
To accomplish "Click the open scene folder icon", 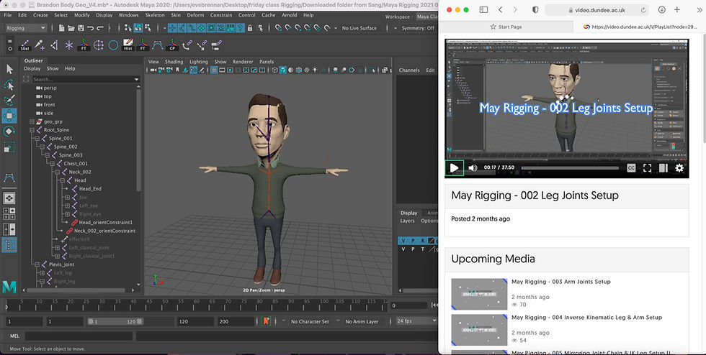I will (x=71, y=28).
